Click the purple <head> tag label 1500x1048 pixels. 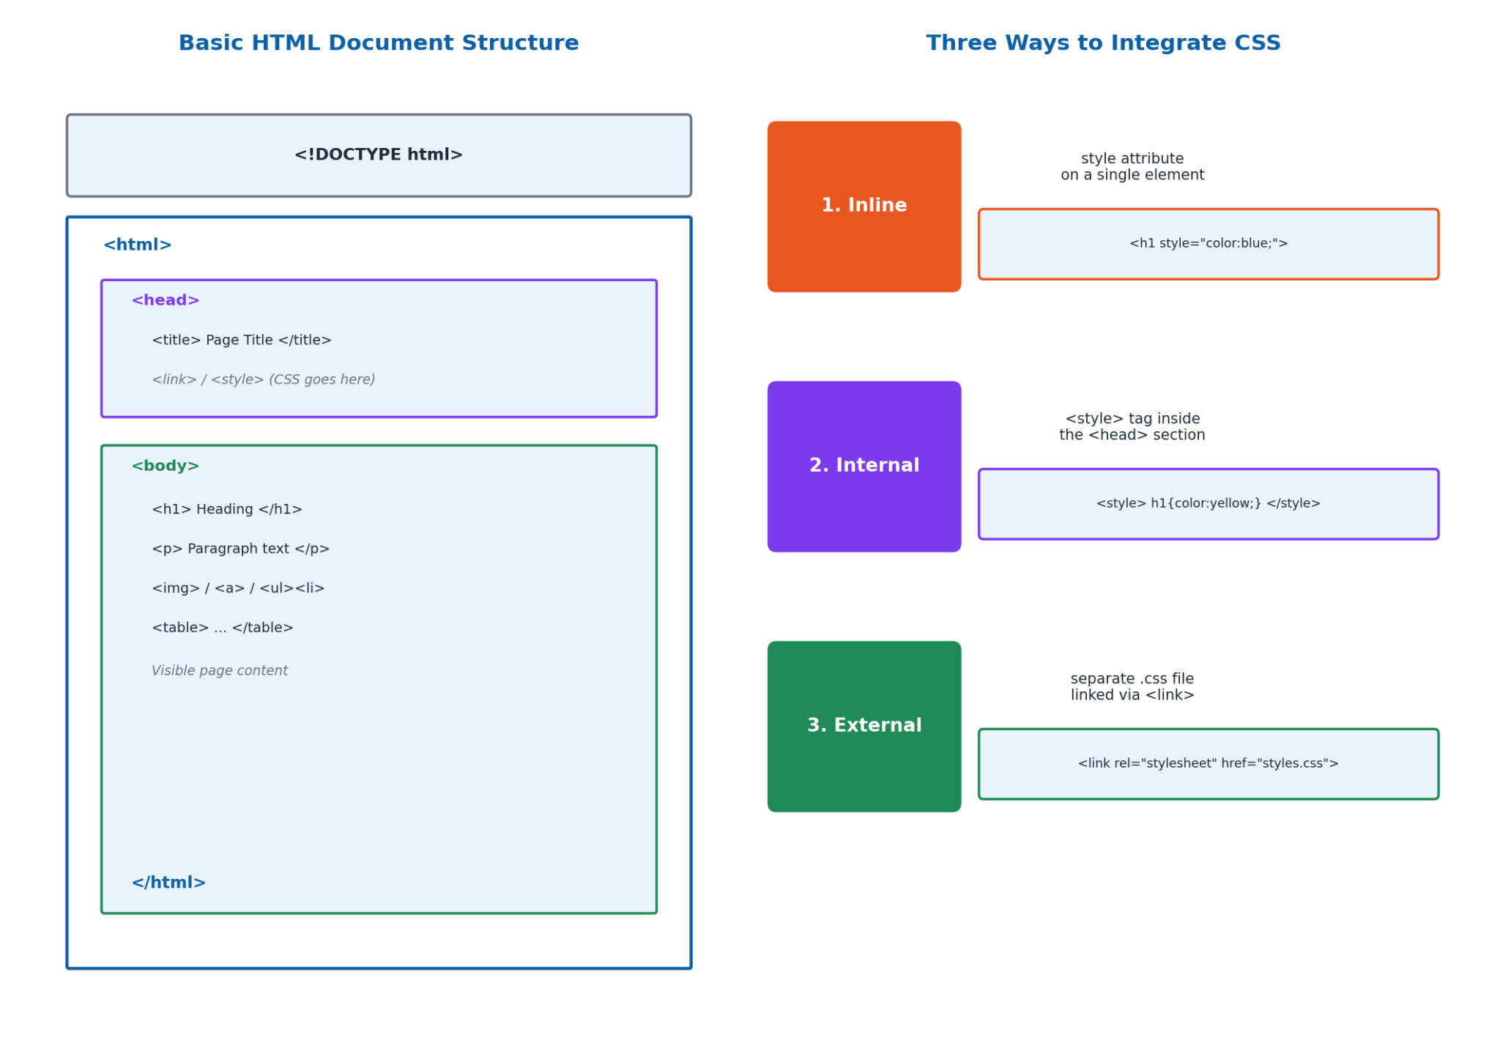coord(166,300)
